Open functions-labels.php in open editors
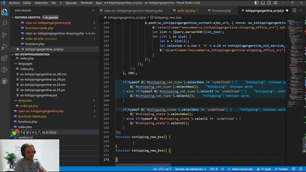The image size is (306, 172). pos(39,28)
